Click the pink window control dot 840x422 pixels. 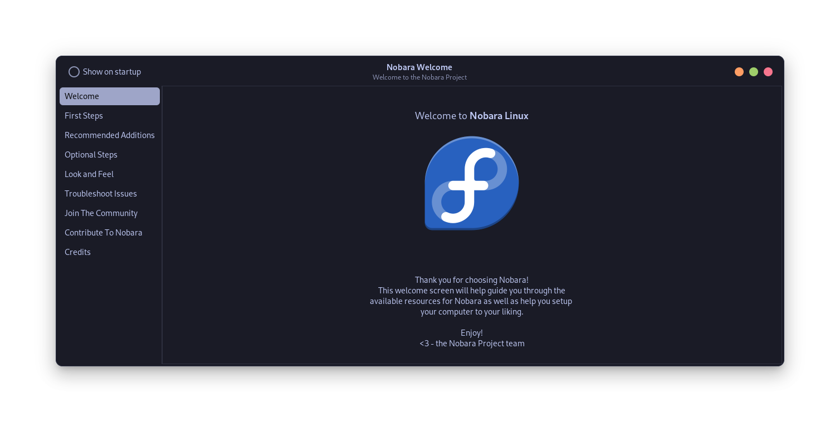click(x=768, y=71)
